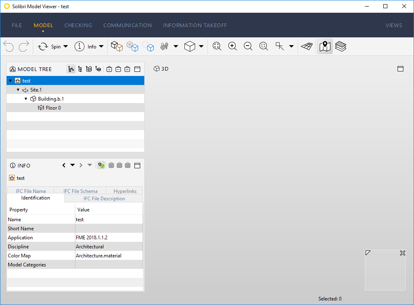Viewport: 414px width, 305px height.
Task: Open the IFC File Description tab
Action: tap(104, 198)
